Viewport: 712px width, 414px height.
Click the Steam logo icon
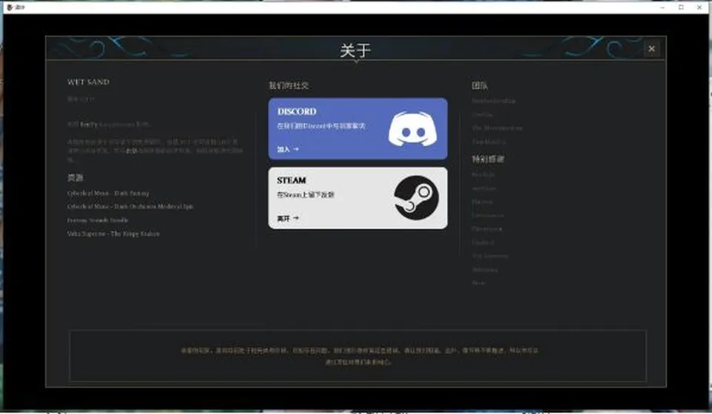[416, 197]
